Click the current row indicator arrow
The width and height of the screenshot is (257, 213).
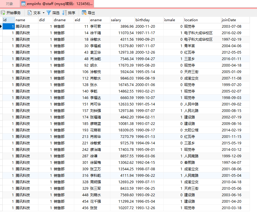click(x=1, y=27)
